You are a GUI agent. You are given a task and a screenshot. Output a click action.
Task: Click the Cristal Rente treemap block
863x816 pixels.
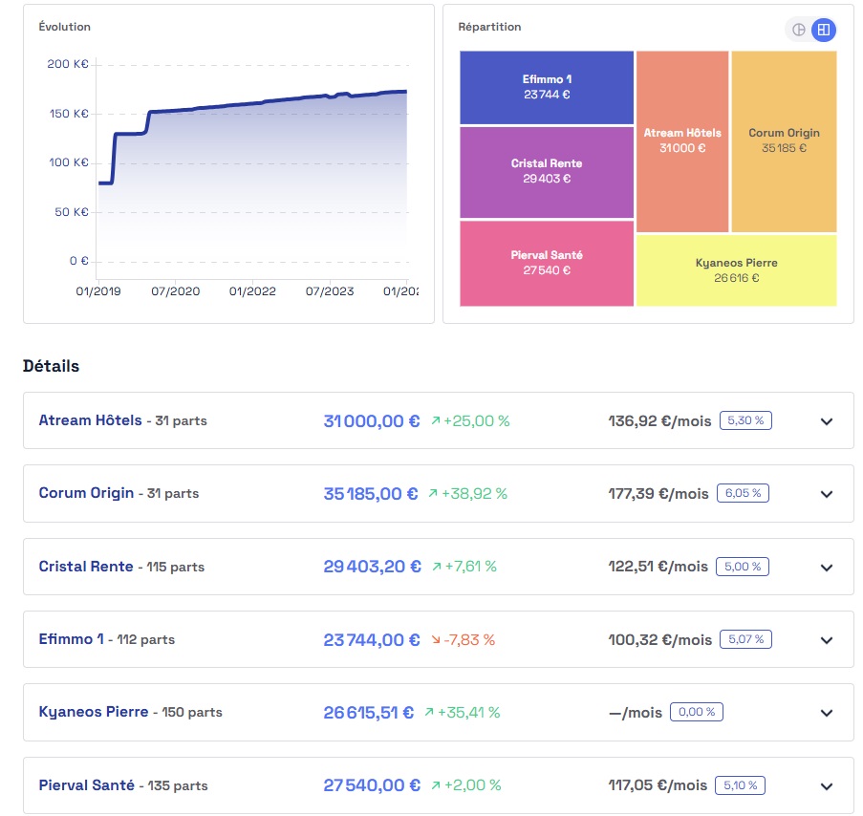pos(547,172)
